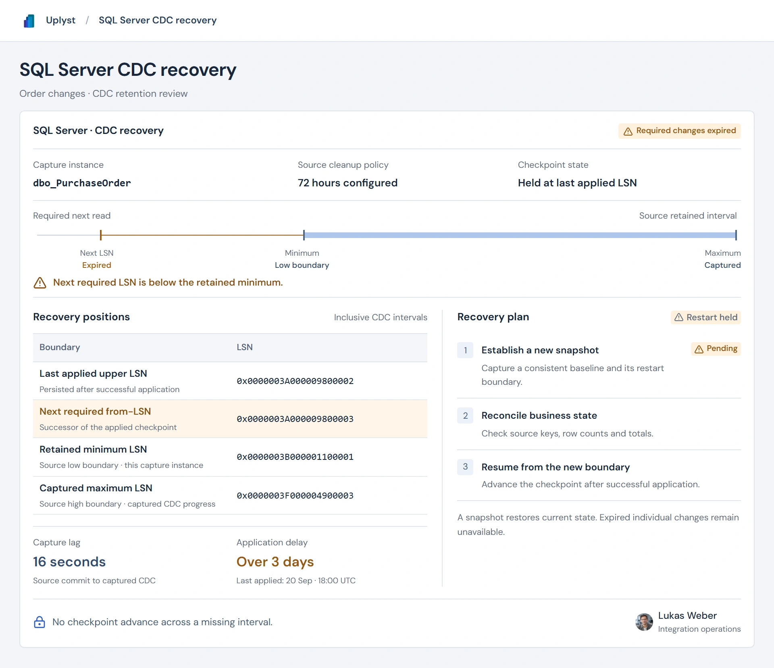The width and height of the screenshot is (774, 668).
Task: Select the Retained minimum LSN row
Action: 230,457
